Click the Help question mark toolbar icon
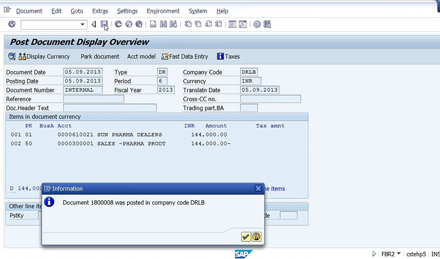 point(257,24)
